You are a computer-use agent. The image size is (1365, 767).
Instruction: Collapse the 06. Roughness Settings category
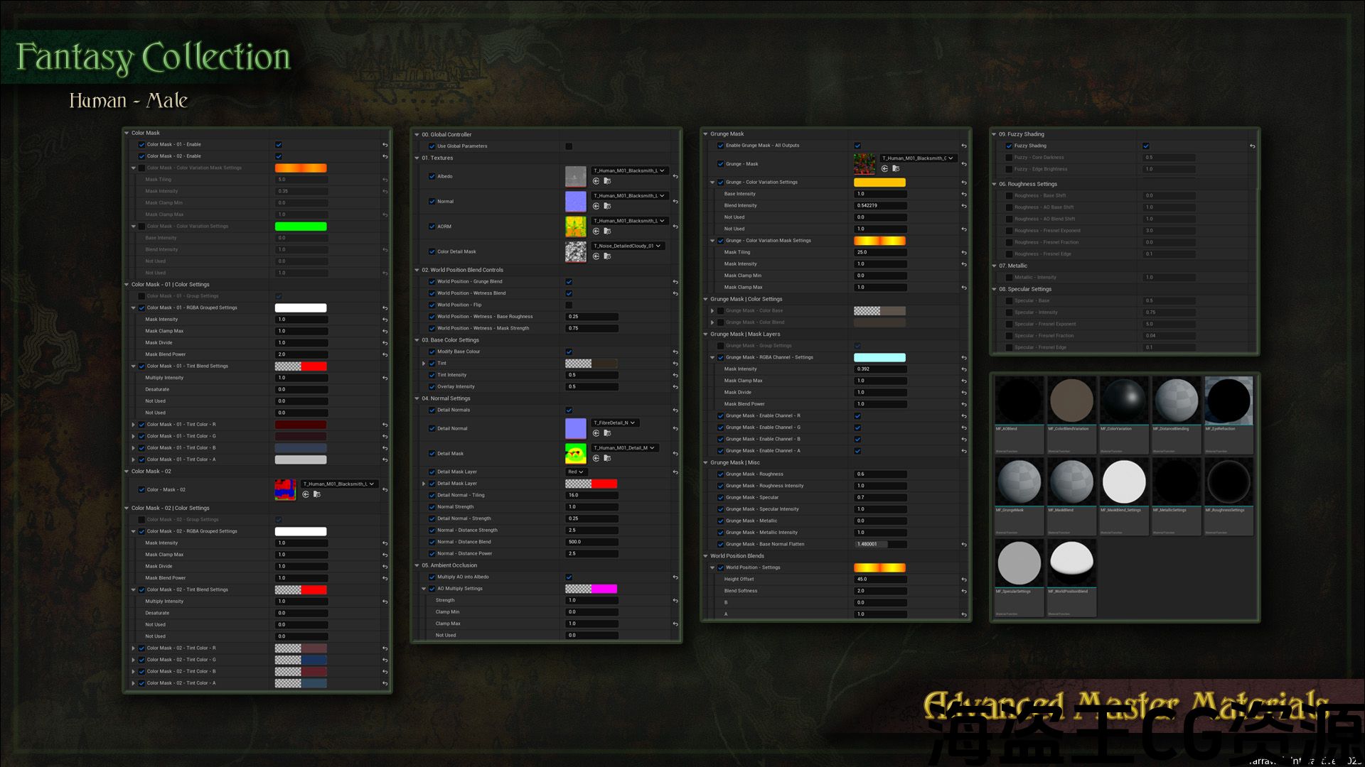coord(994,185)
